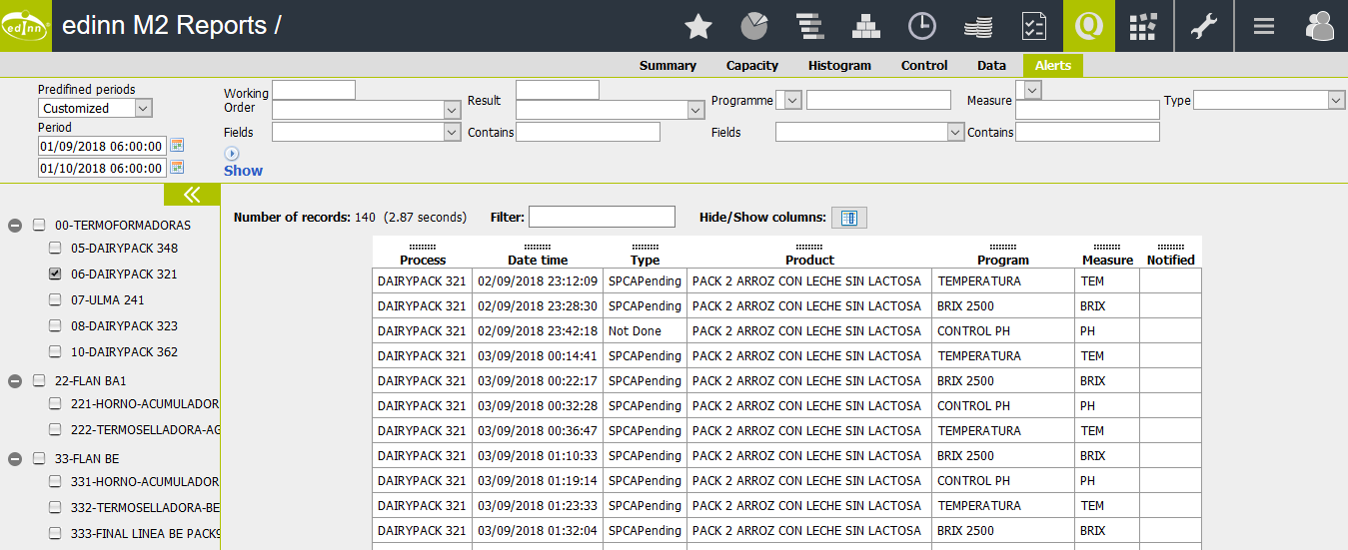Open the favorites star icon

tap(697, 26)
